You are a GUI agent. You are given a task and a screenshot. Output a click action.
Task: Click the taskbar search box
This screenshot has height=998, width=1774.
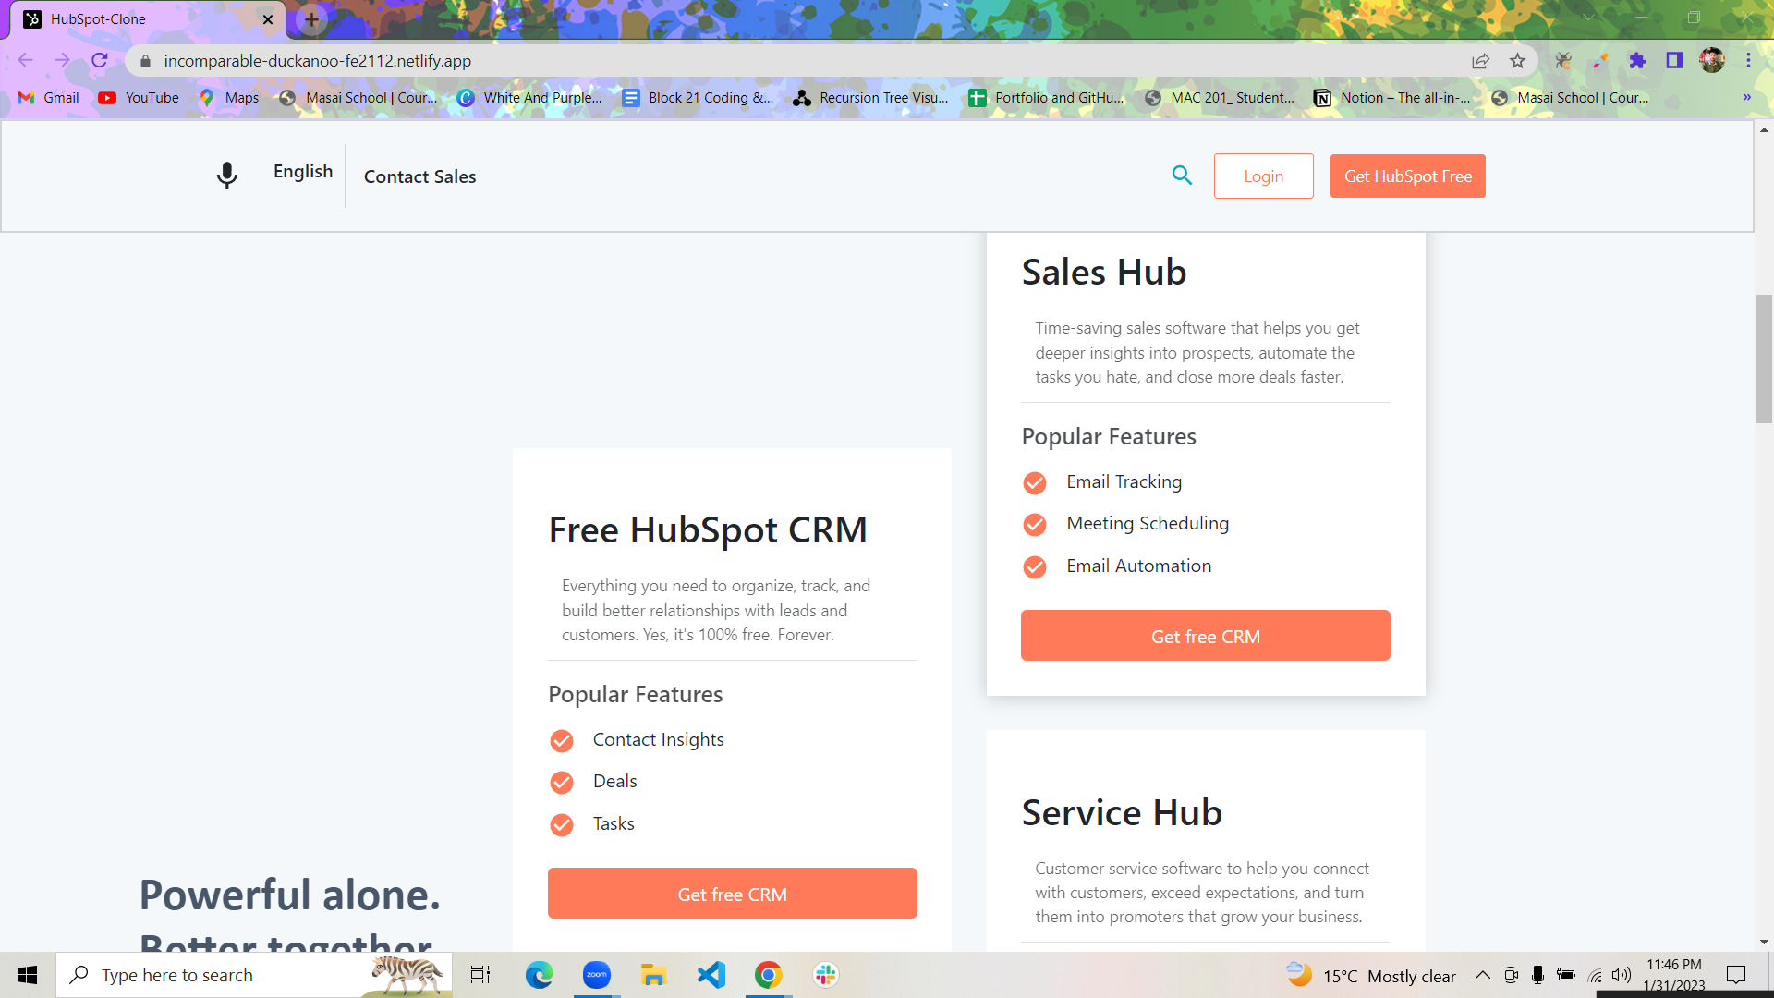click(x=254, y=975)
